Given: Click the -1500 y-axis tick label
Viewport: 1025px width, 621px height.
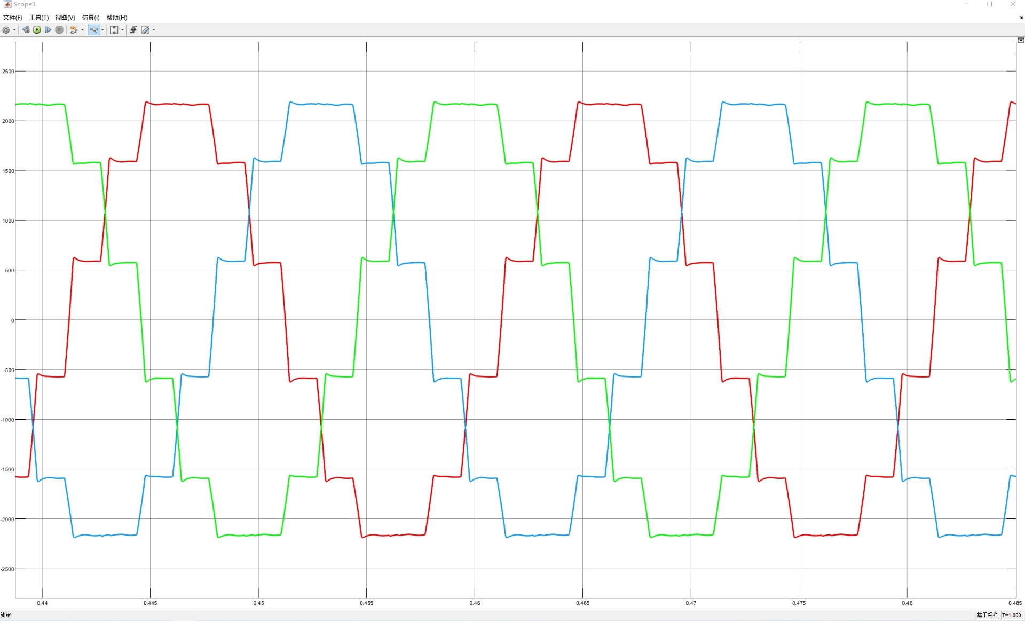Looking at the screenshot, I should (7, 470).
